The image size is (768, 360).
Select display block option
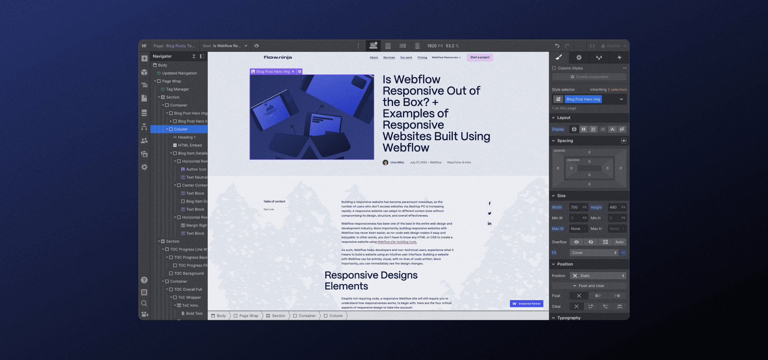pyautogui.click(x=574, y=129)
